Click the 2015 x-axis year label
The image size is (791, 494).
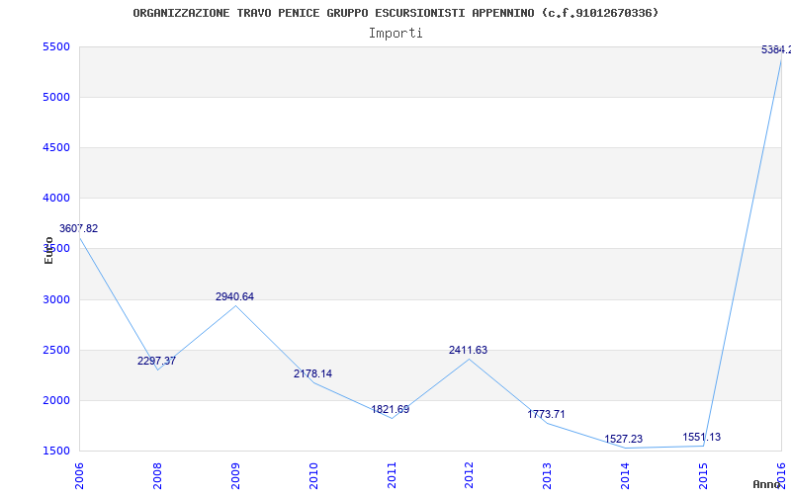[704, 472]
